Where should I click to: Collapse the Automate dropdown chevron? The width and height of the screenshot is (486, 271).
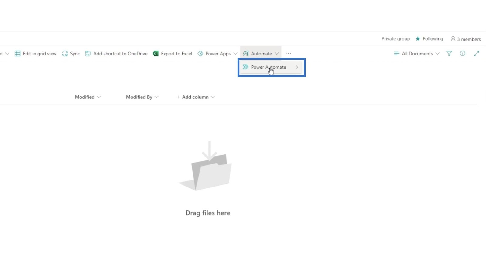point(277,54)
